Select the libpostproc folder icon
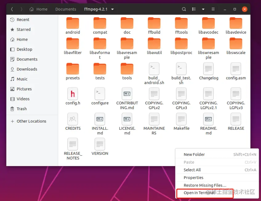 point(181,44)
